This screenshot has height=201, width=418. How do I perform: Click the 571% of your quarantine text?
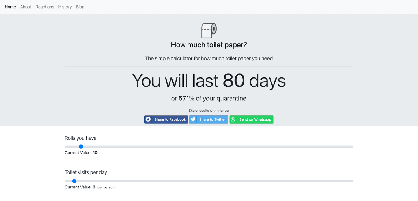(x=209, y=98)
